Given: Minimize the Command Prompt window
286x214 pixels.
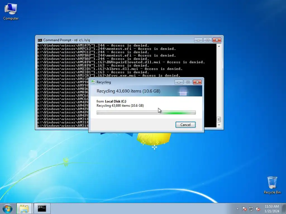Looking at the screenshot, I should [199, 40].
